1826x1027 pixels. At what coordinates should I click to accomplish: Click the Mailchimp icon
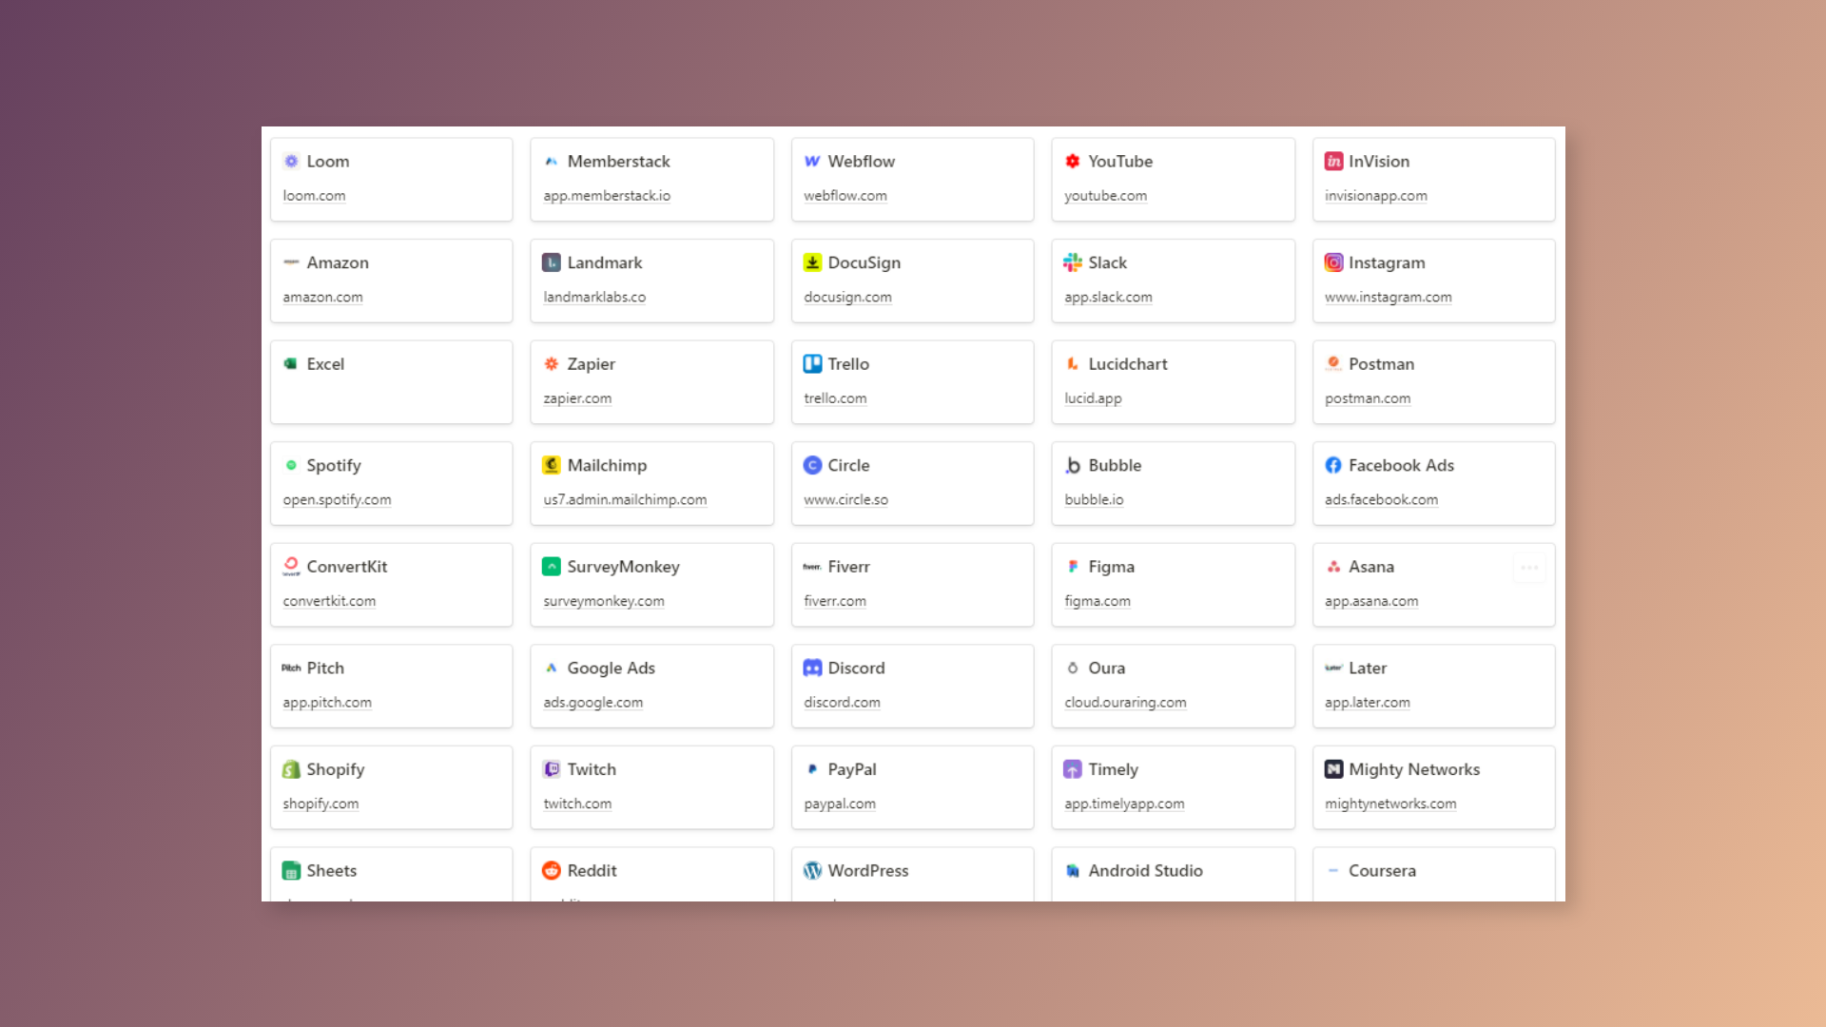[552, 466]
